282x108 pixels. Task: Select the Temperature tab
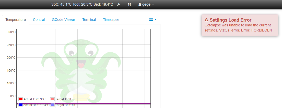(x=16, y=20)
